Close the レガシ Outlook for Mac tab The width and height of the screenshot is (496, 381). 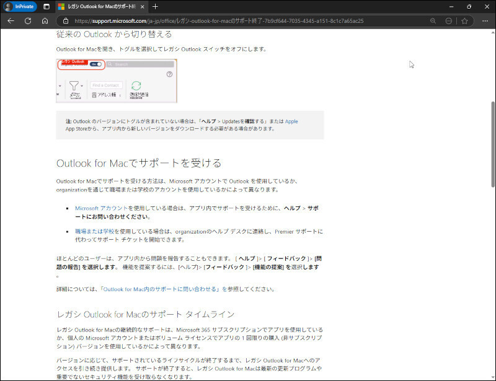tap(143, 7)
